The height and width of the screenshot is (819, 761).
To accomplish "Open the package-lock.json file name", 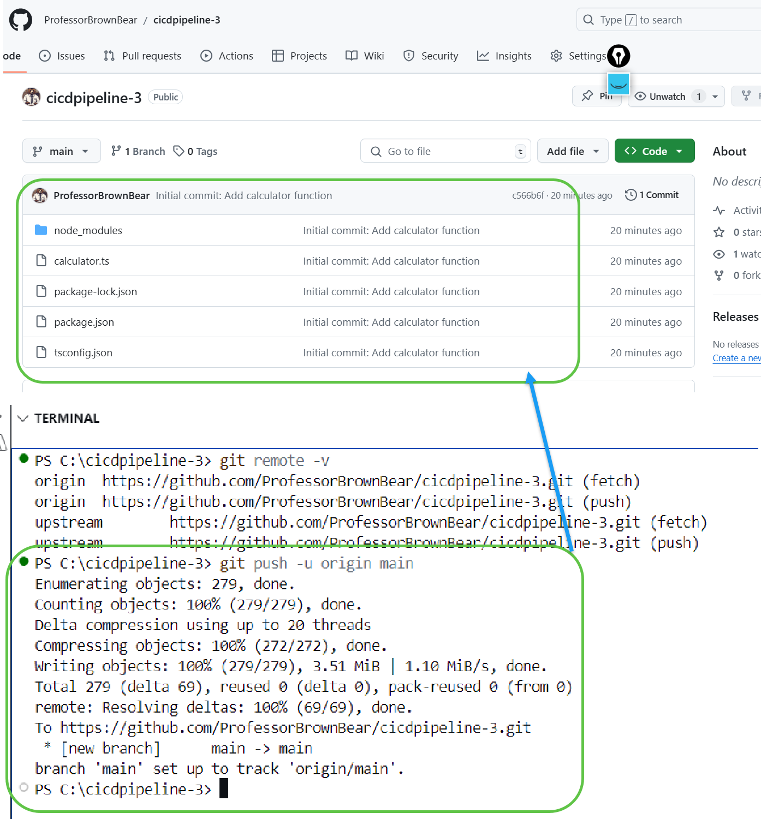I will pyautogui.click(x=96, y=291).
